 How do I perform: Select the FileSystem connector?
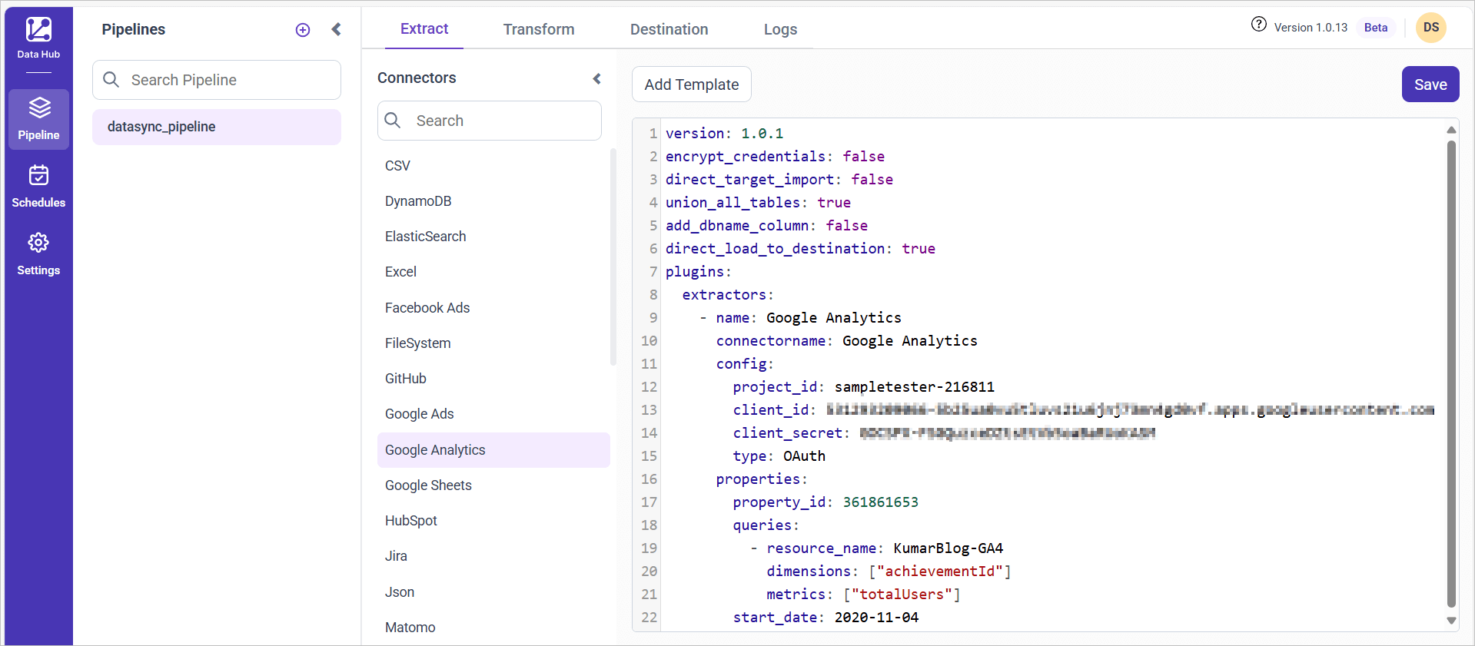(x=493, y=343)
